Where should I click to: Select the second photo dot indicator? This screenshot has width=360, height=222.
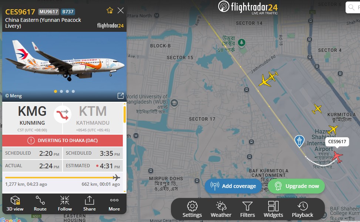(61, 91)
